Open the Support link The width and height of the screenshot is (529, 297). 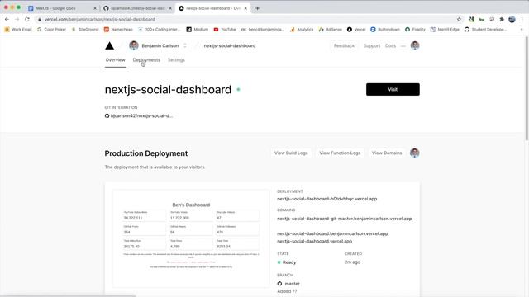click(371, 46)
